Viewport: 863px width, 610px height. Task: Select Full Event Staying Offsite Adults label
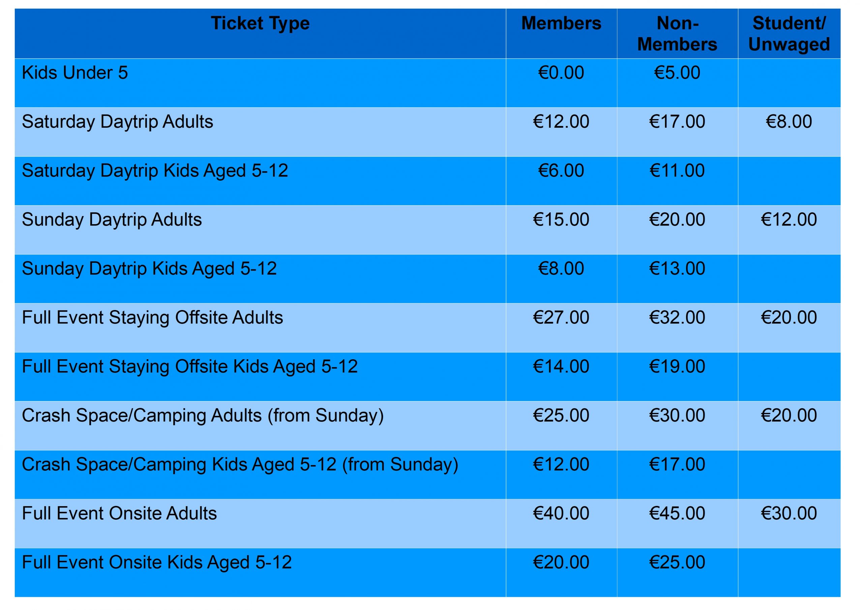[x=152, y=318]
